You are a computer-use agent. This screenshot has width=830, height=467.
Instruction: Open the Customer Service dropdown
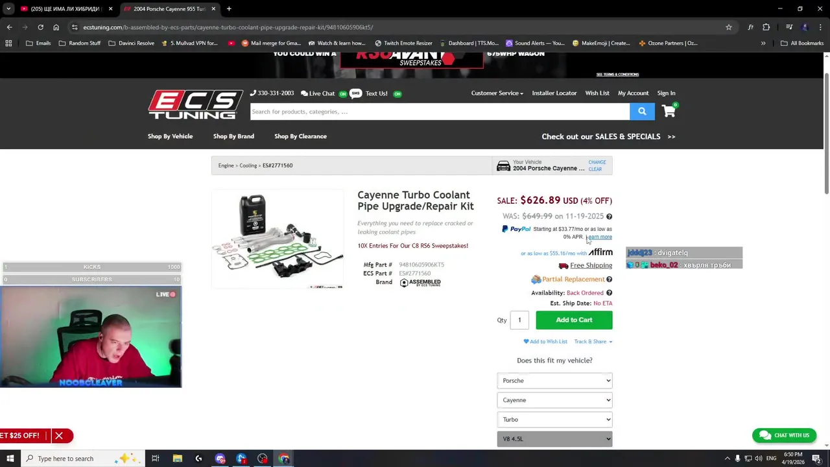[497, 93]
